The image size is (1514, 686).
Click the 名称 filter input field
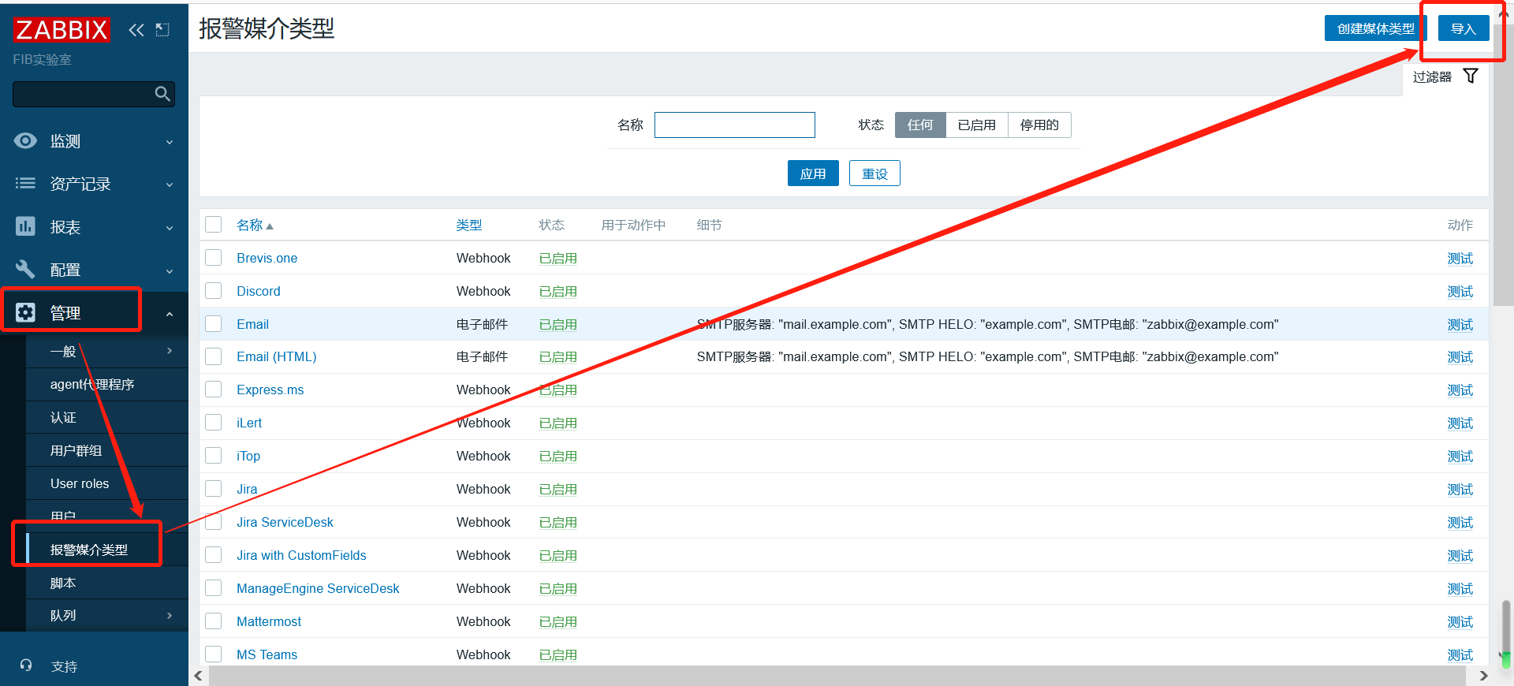(x=735, y=125)
